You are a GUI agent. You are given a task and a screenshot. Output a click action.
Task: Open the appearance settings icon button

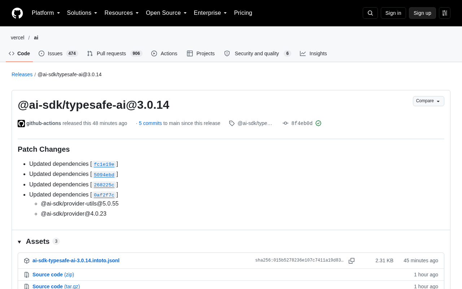(445, 13)
